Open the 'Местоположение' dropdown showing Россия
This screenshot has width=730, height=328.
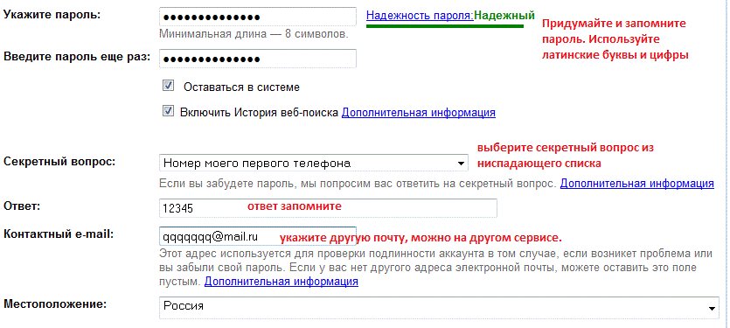pyautogui.click(x=439, y=307)
